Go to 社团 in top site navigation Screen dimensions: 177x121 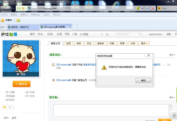tap(59, 34)
